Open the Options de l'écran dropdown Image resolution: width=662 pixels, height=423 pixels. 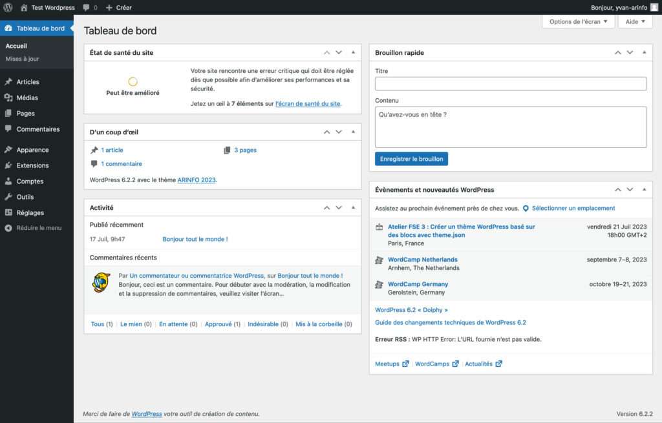tap(578, 21)
